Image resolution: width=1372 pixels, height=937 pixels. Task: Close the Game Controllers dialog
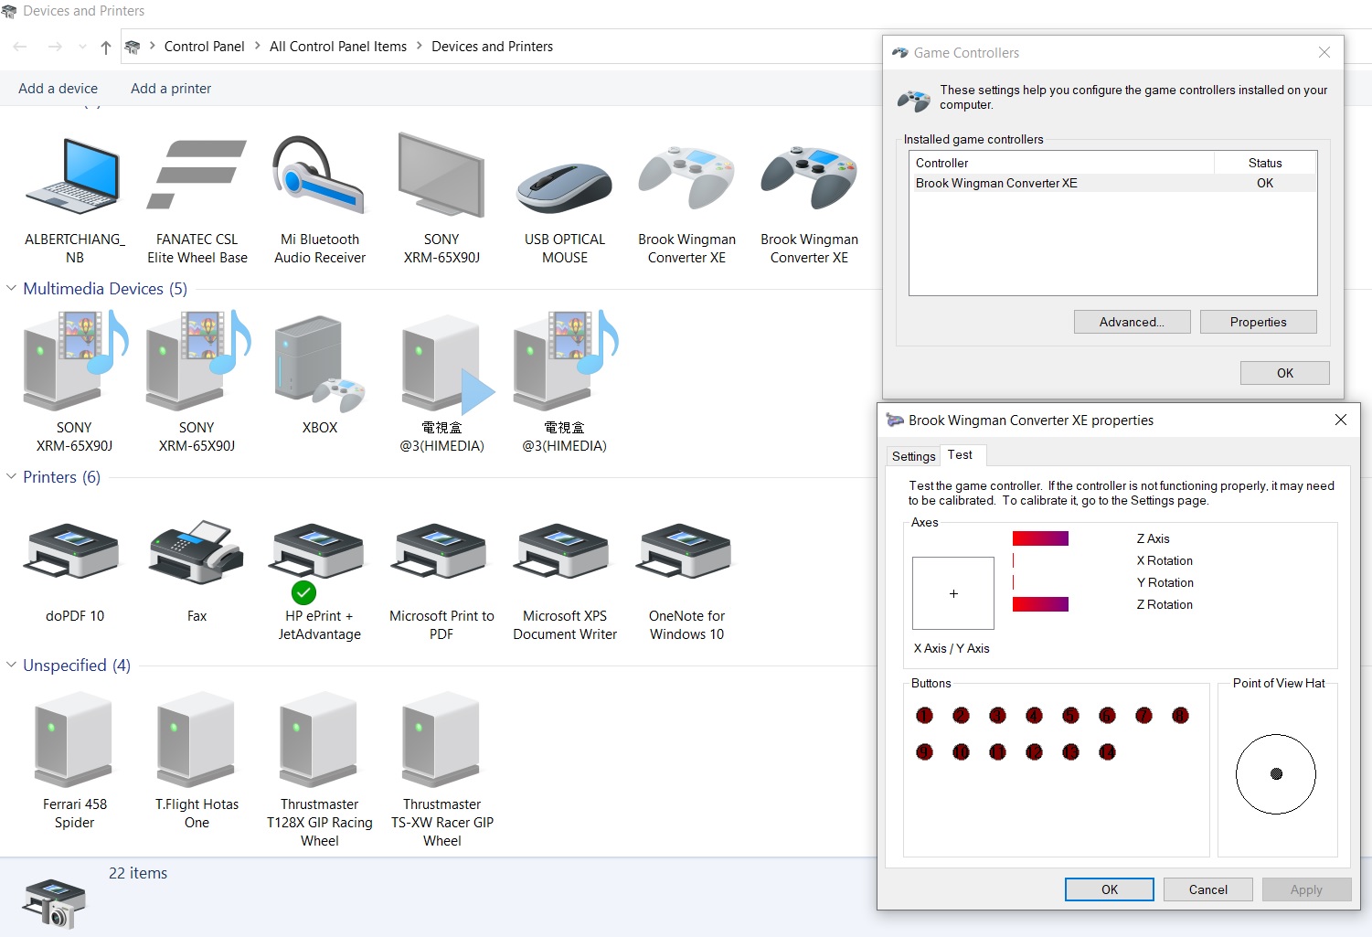click(1324, 53)
